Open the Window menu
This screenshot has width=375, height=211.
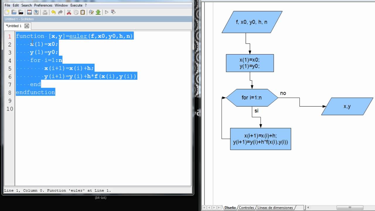point(61,5)
